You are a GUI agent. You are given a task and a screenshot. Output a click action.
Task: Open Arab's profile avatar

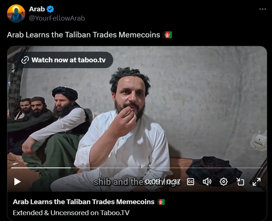(16, 14)
